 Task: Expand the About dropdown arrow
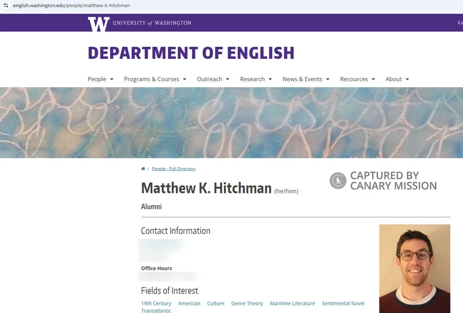pos(407,79)
